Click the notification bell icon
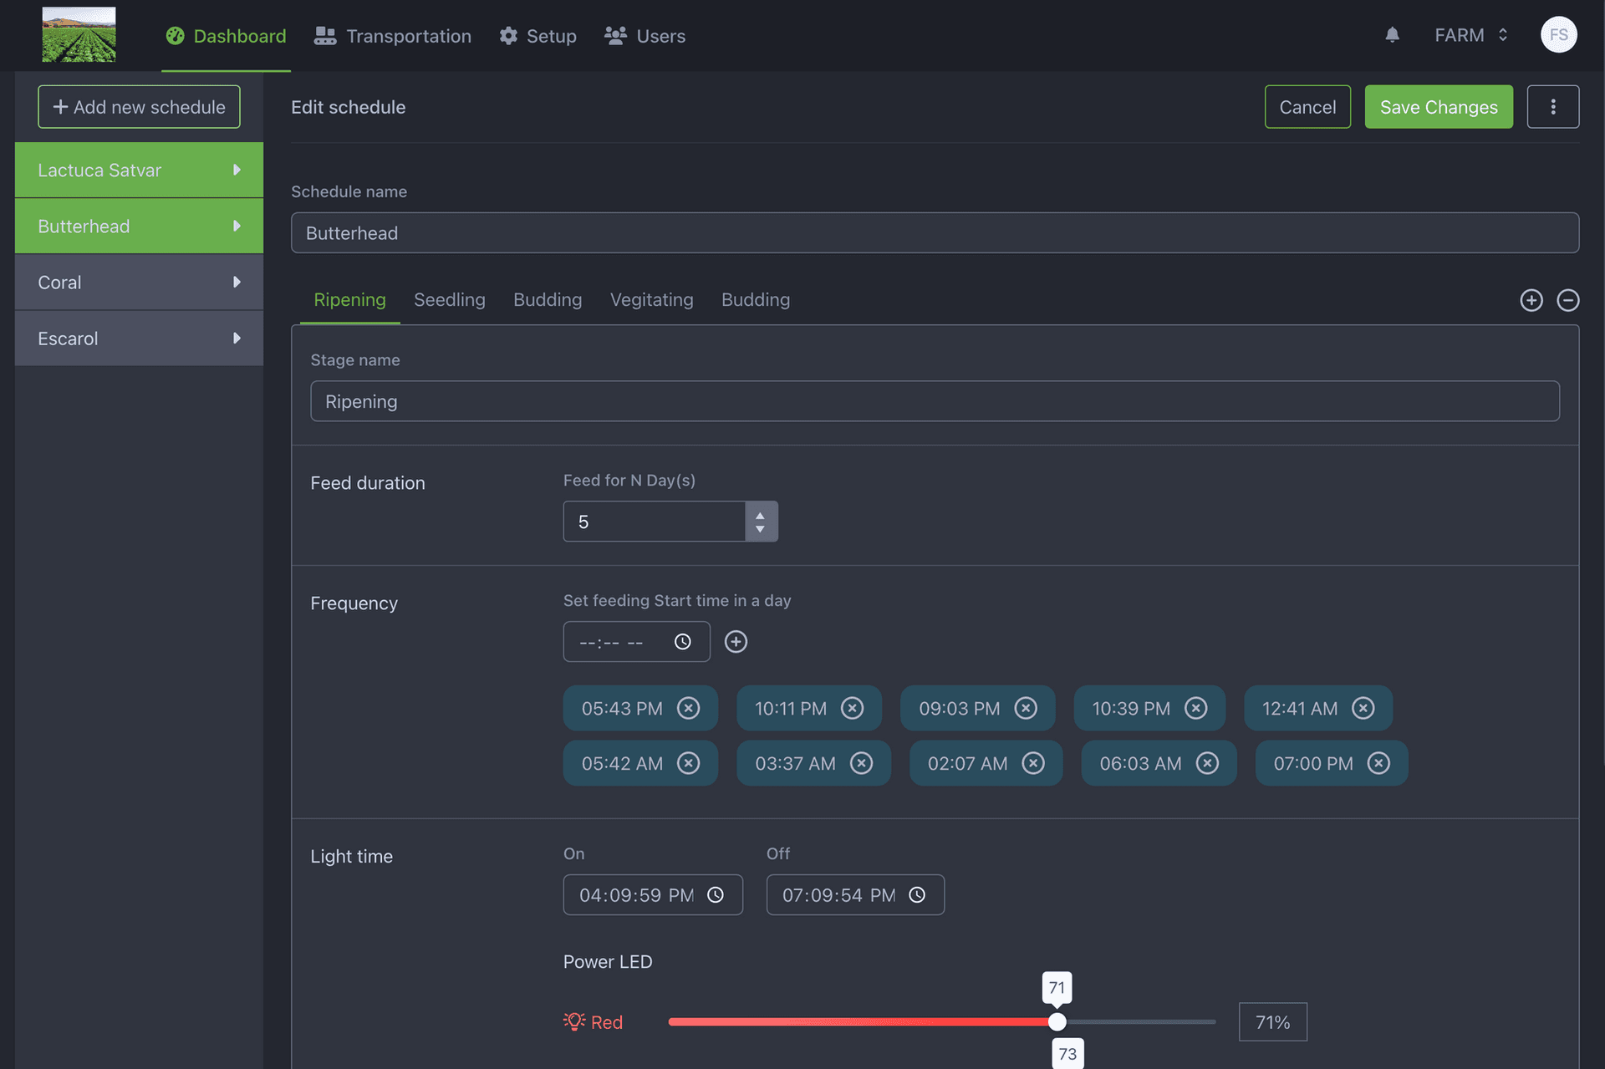Viewport: 1605px width, 1069px height. tap(1392, 35)
